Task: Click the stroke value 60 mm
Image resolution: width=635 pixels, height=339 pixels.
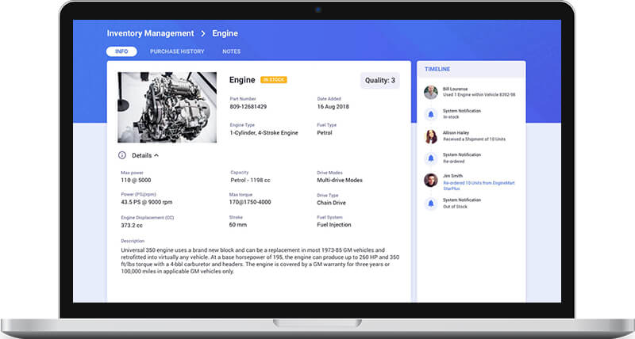Action: click(x=237, y=225)
